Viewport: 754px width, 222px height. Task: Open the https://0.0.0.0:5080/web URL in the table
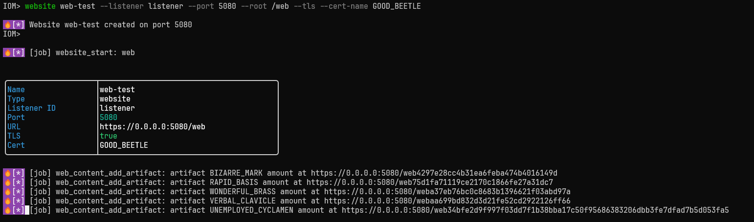[152, 127]
